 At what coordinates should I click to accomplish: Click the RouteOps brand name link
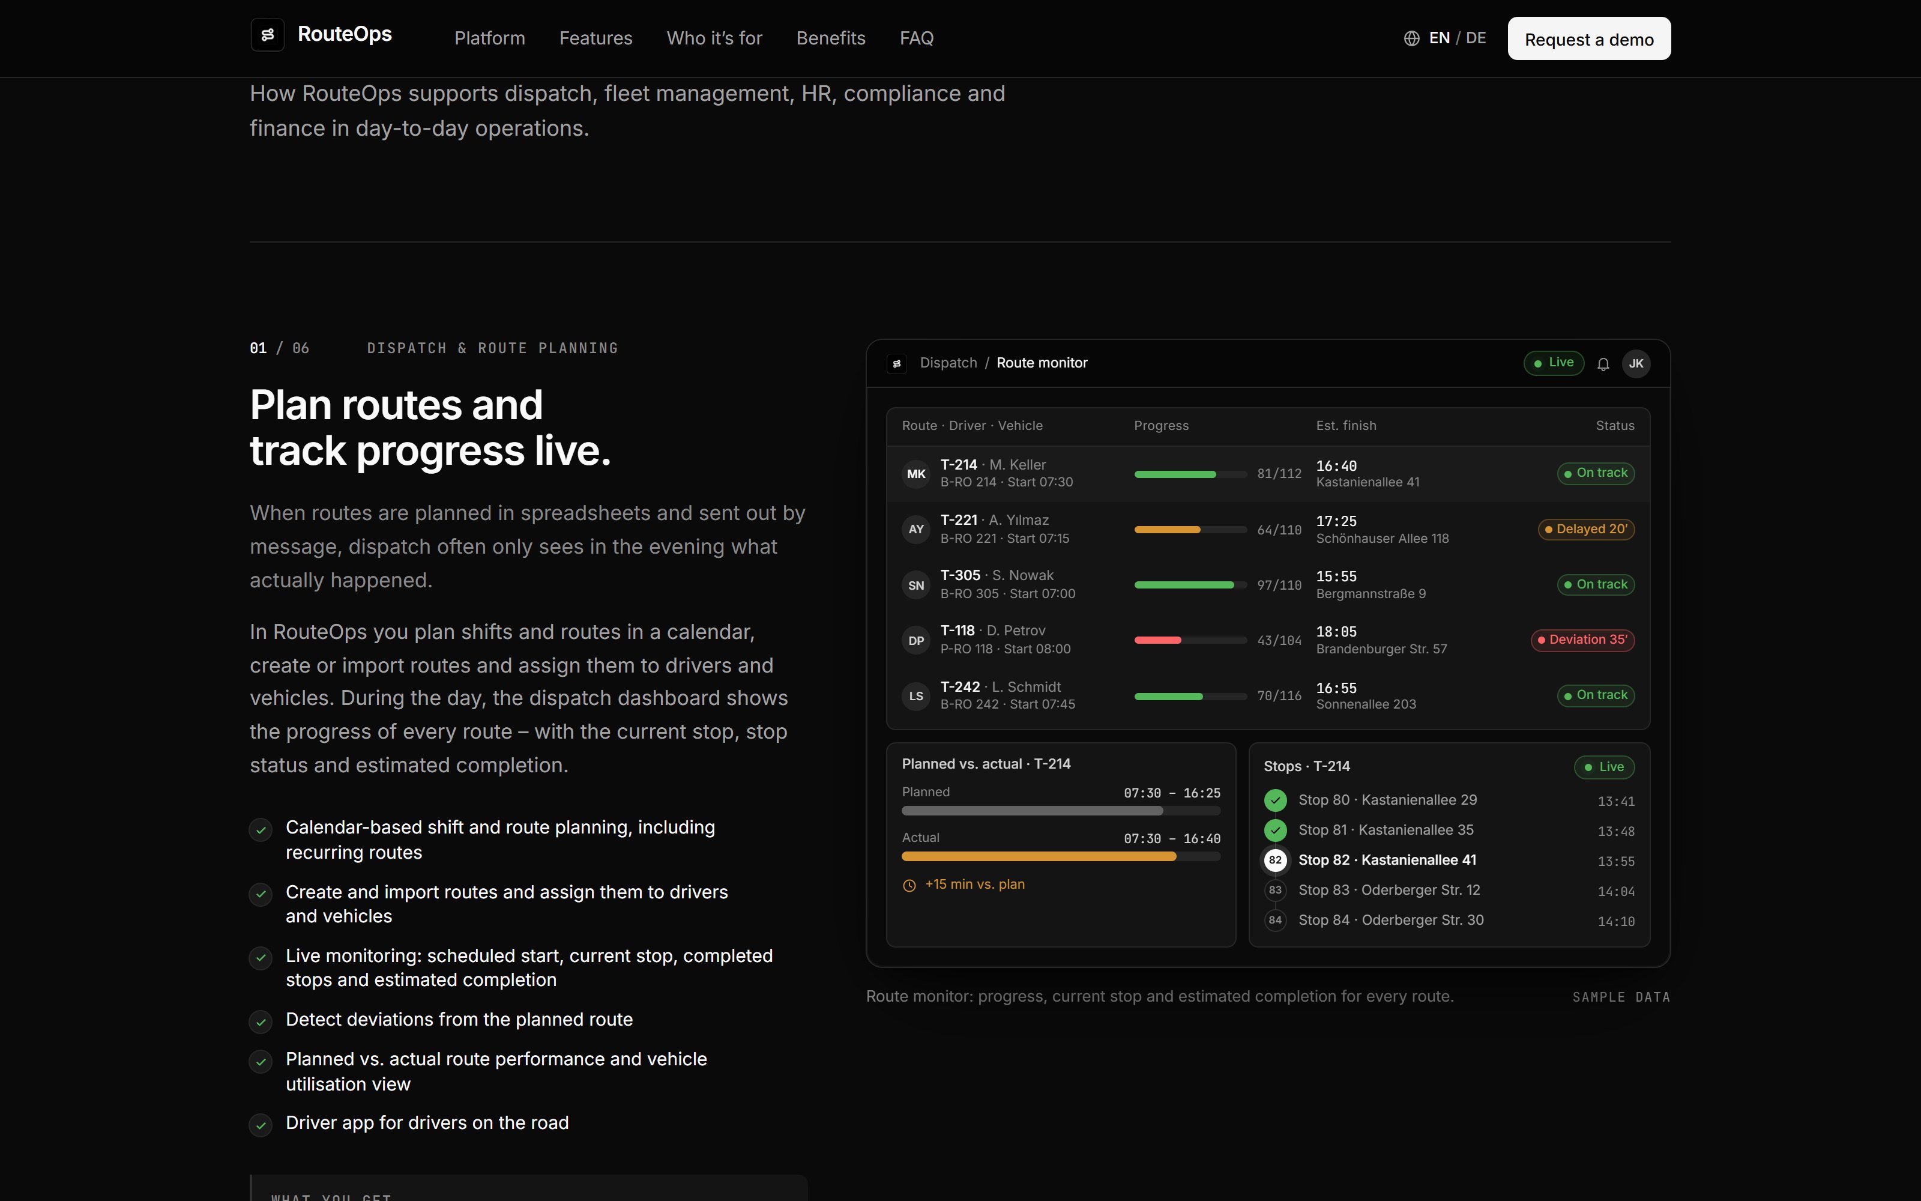[x=345, y=34]
